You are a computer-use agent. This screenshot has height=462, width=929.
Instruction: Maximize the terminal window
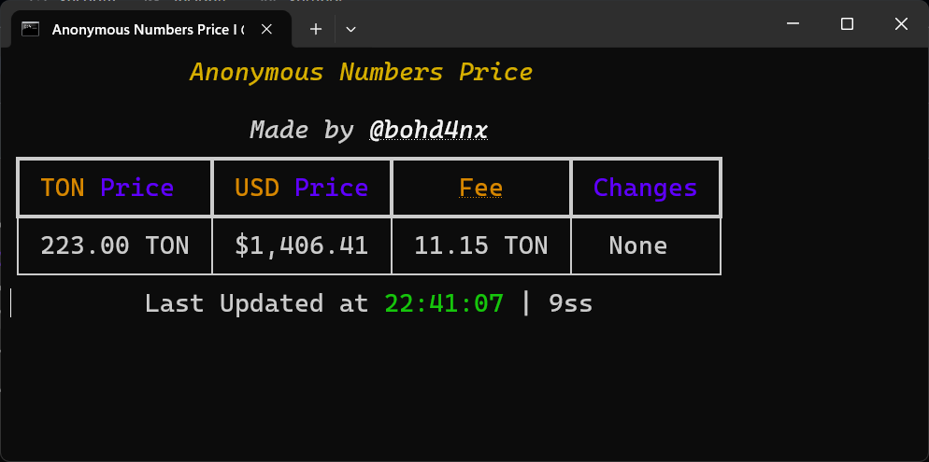[x=848, y=23]
